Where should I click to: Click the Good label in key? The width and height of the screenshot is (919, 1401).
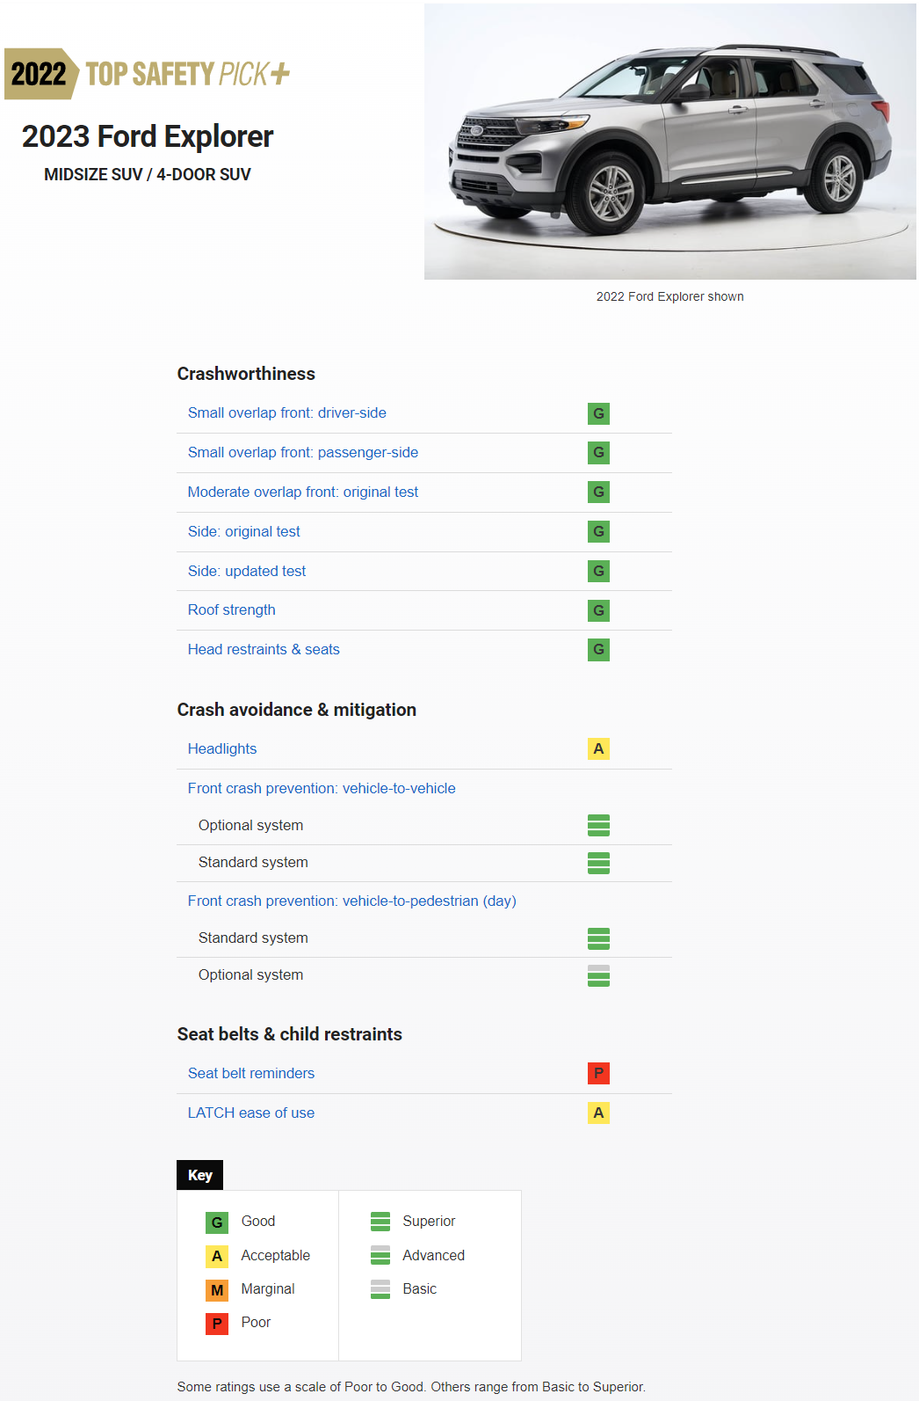pos(258,1222)
